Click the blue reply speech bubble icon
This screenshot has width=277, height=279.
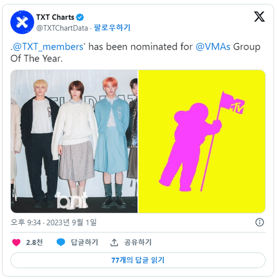[61, 242]
